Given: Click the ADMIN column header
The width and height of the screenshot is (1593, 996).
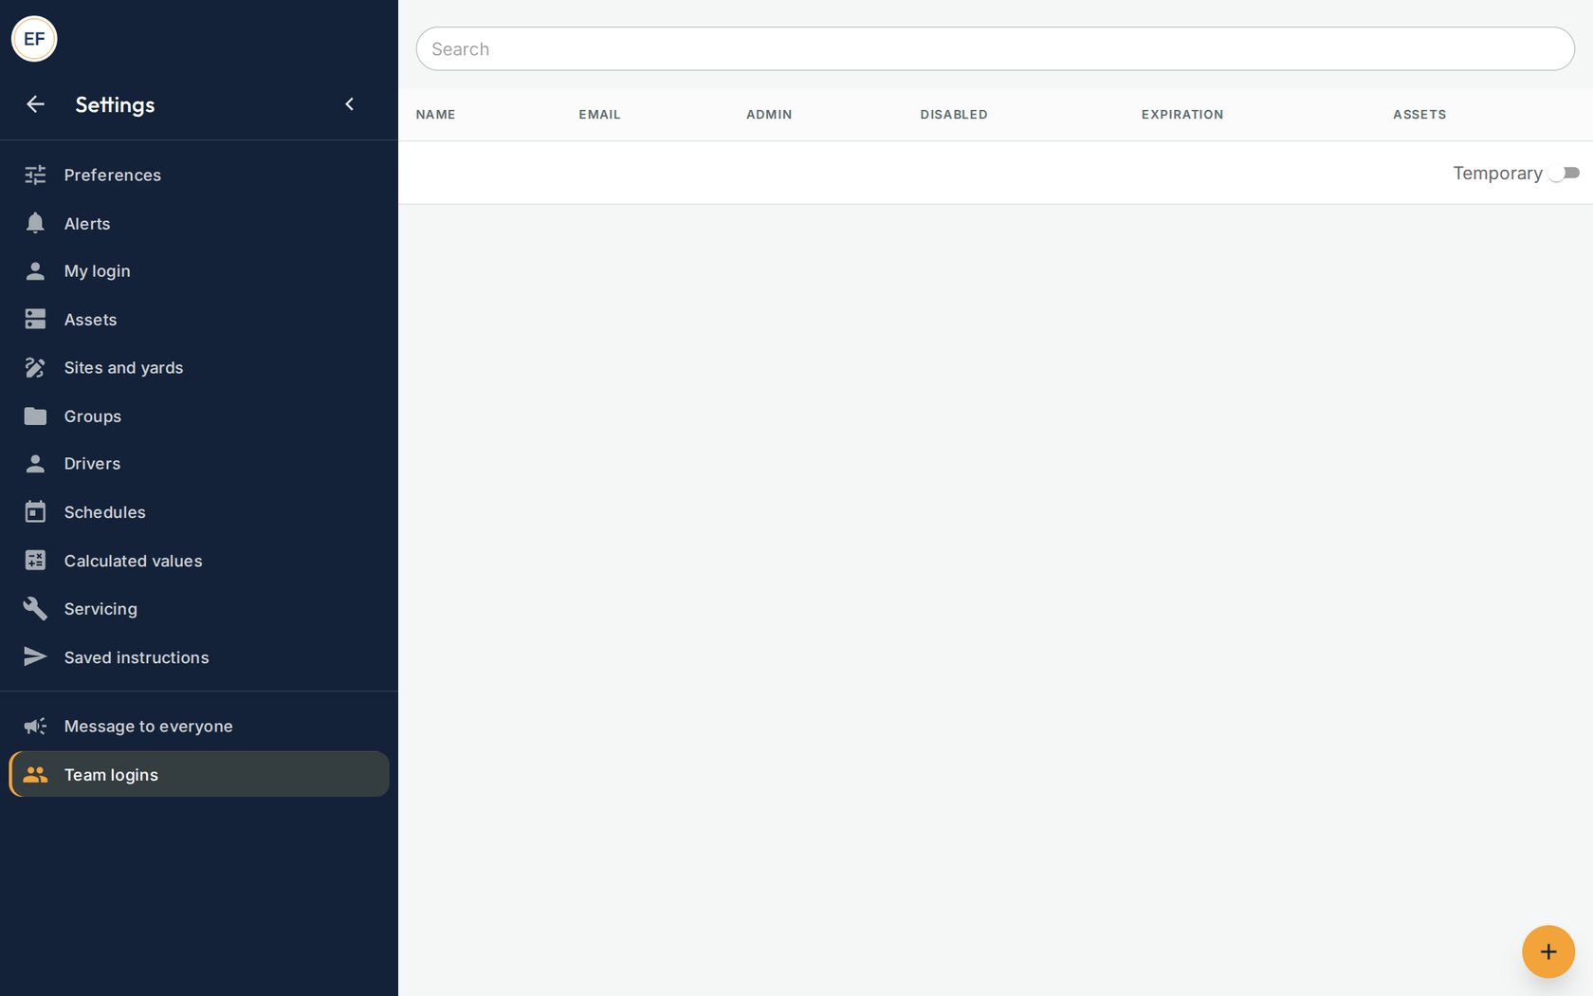Looking at the screenshot, I should pos(769,115).
